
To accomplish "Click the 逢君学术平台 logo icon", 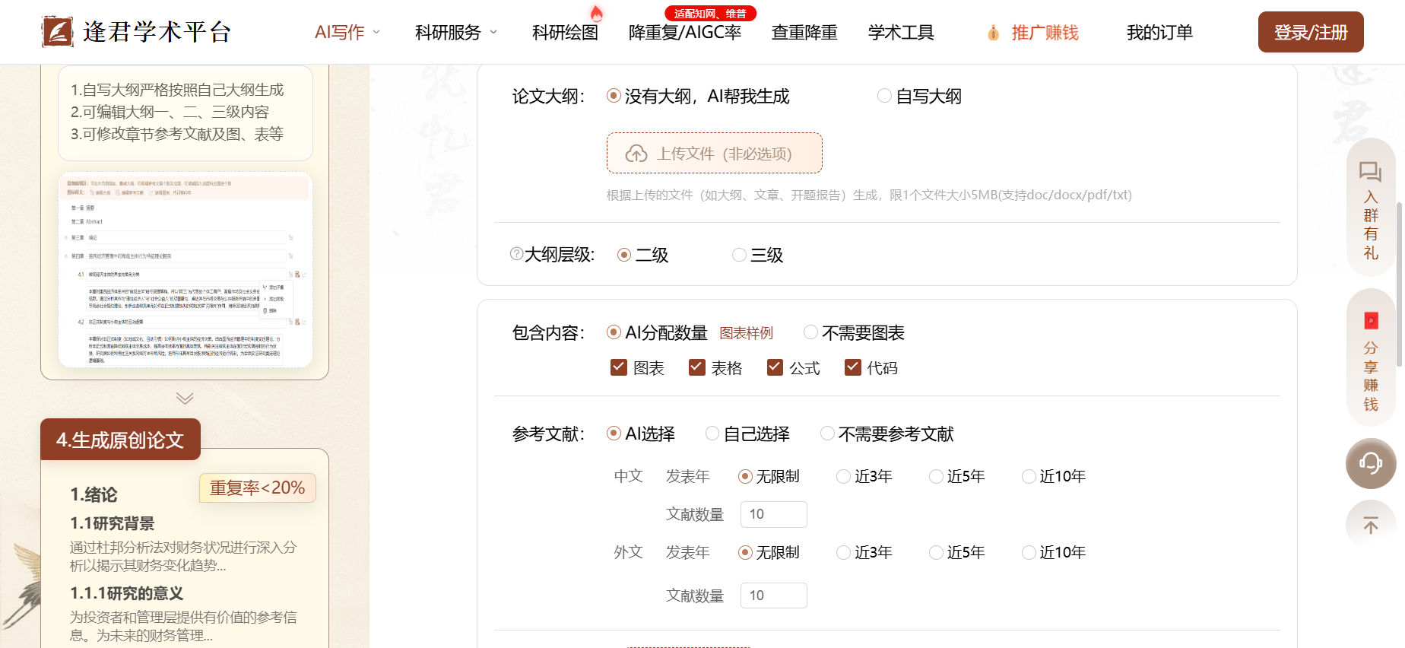I will click(58, 32).
